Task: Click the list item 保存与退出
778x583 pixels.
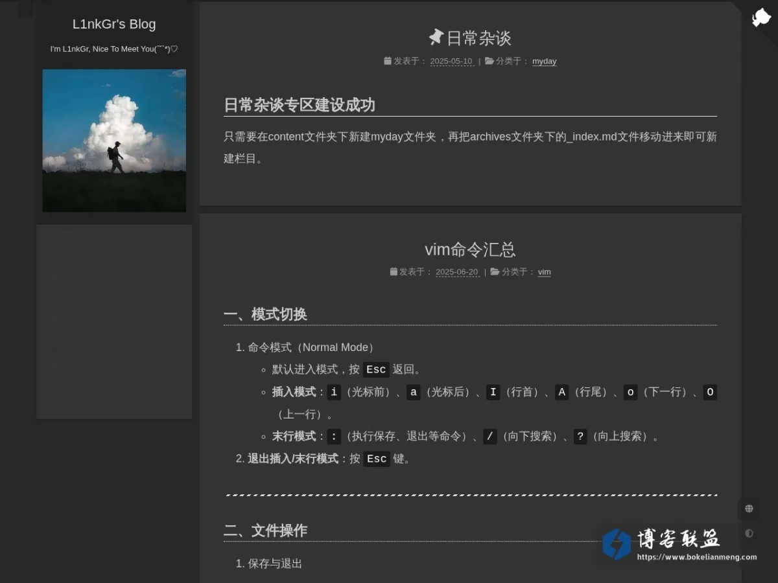Action: 275,564
